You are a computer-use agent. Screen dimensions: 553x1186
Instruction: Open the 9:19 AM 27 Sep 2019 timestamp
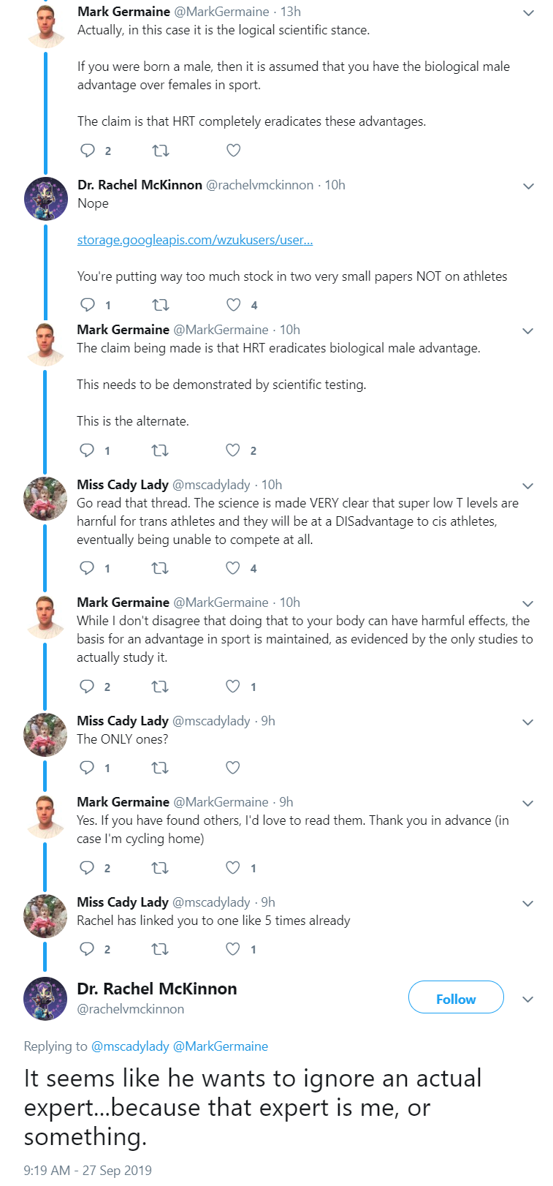point(88,1170)
